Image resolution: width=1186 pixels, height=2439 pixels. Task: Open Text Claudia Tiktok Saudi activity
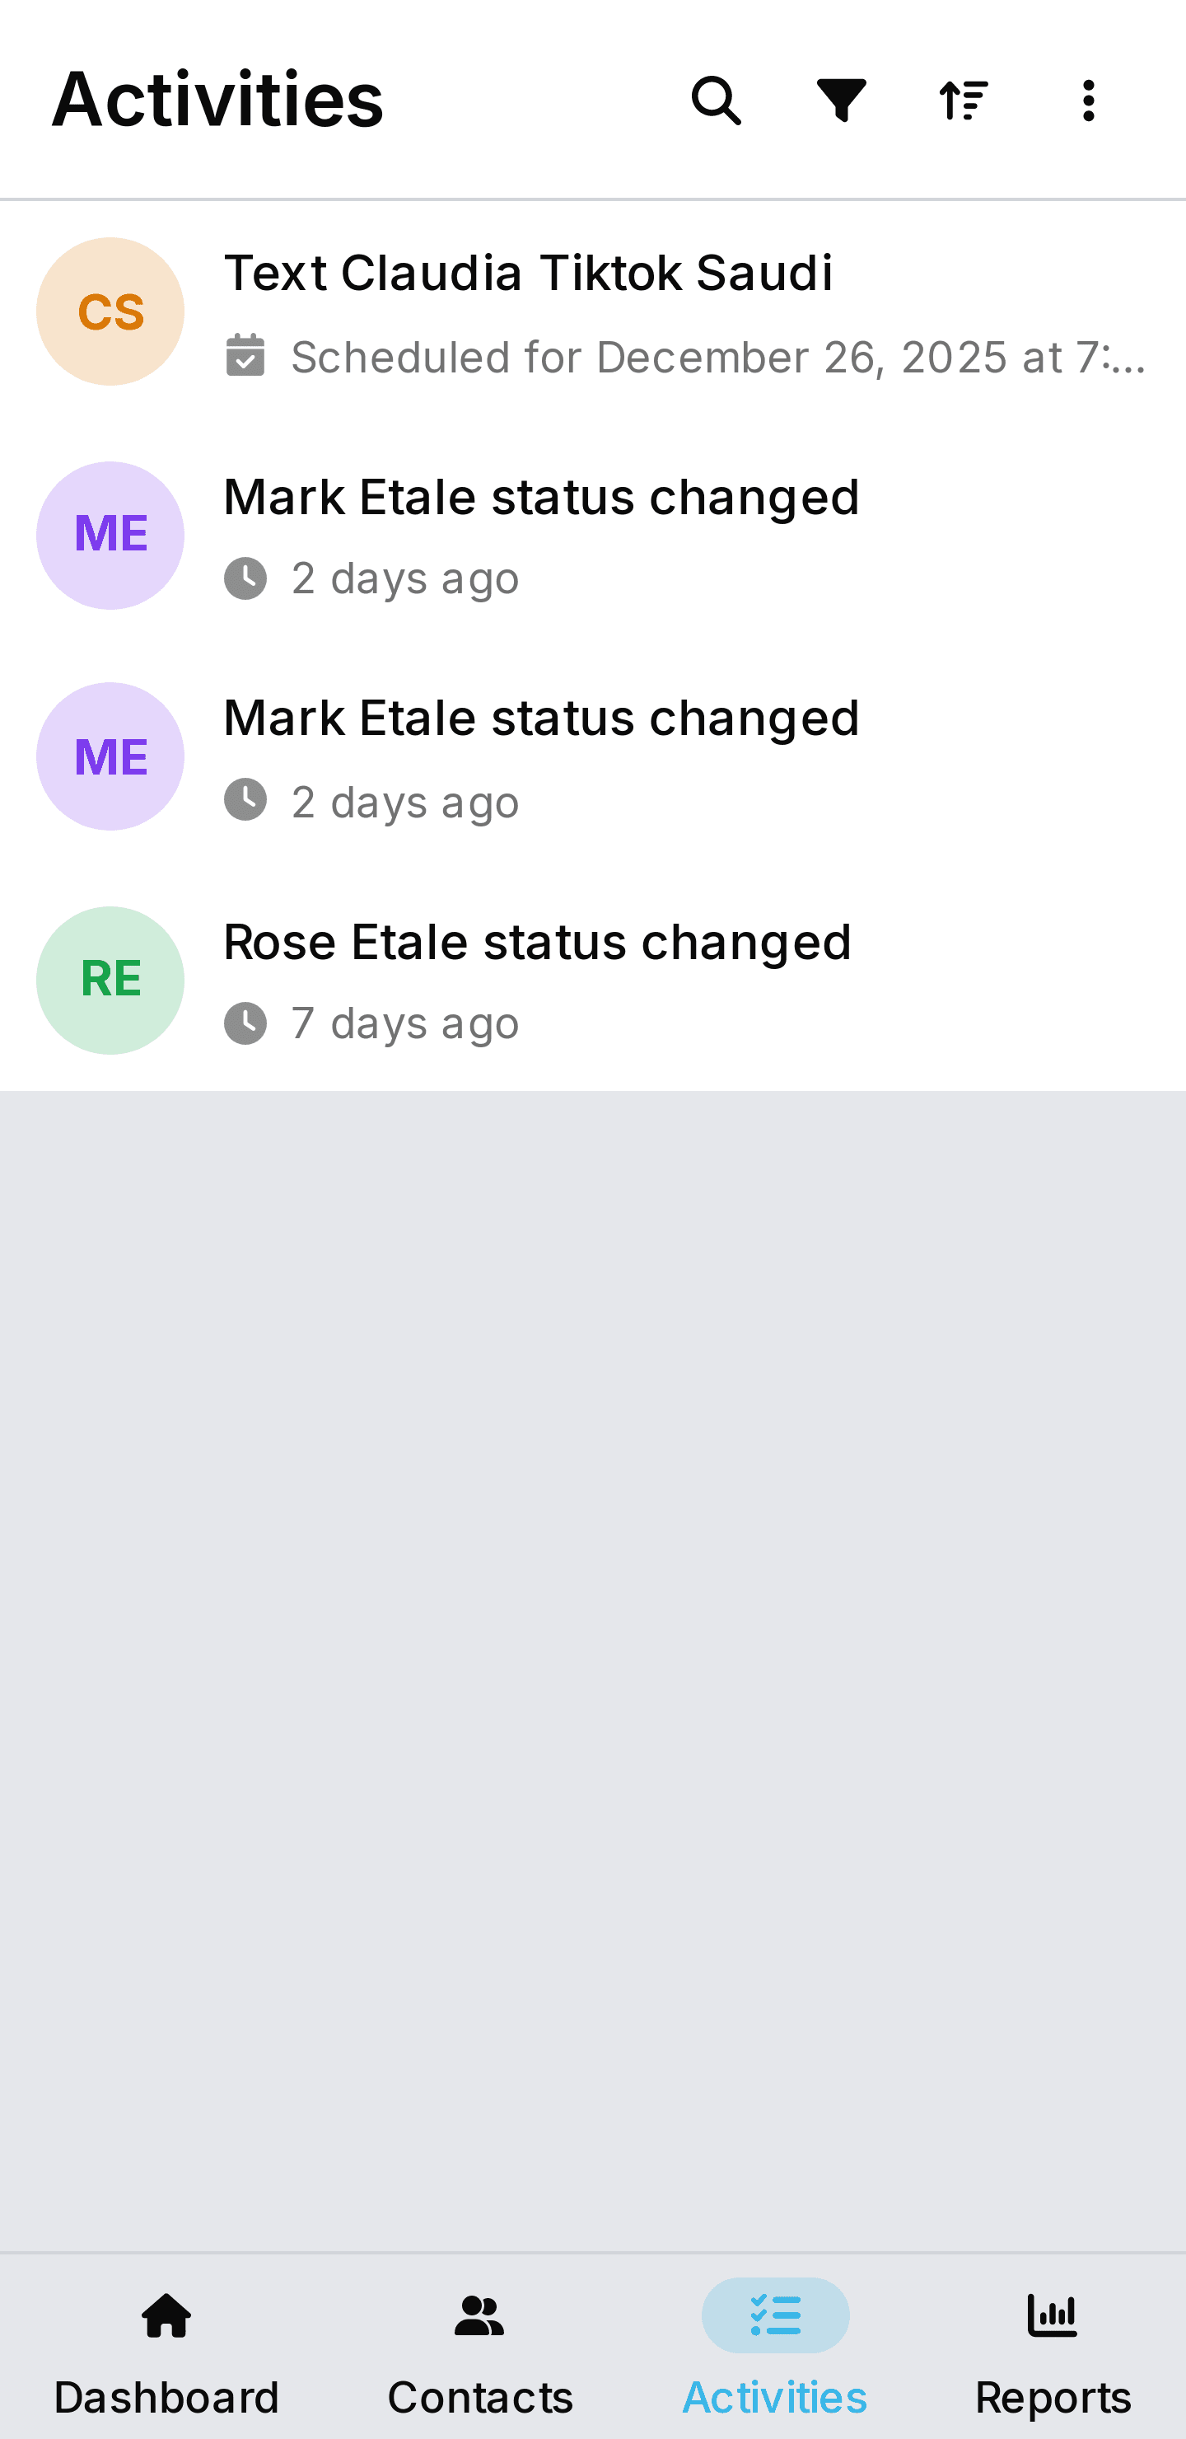[x=528, y=274]
